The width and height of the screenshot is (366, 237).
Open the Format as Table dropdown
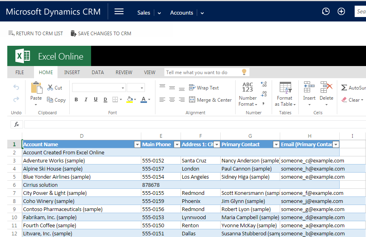[285, 101]
